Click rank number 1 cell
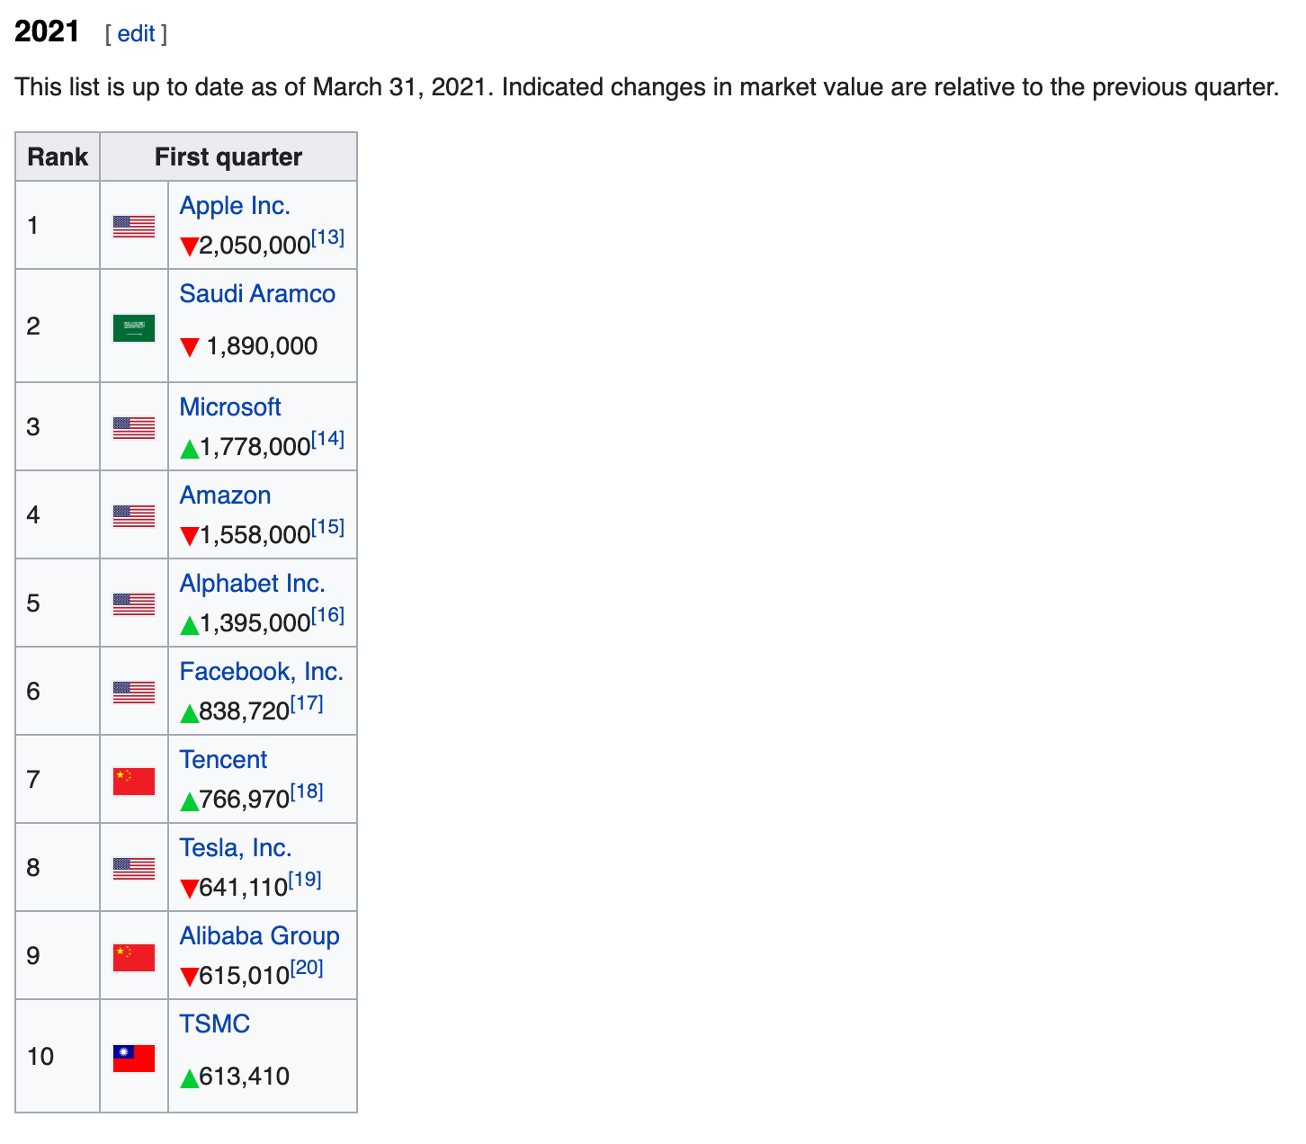 click(58, 226)
